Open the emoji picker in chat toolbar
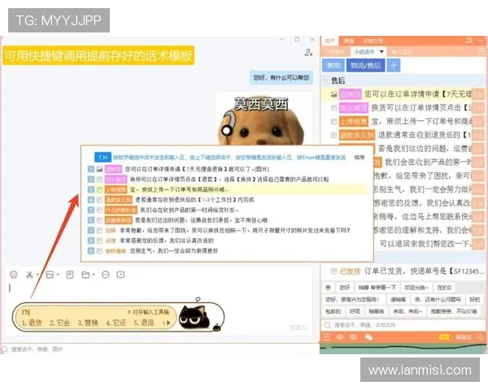 tap(14, 275)
